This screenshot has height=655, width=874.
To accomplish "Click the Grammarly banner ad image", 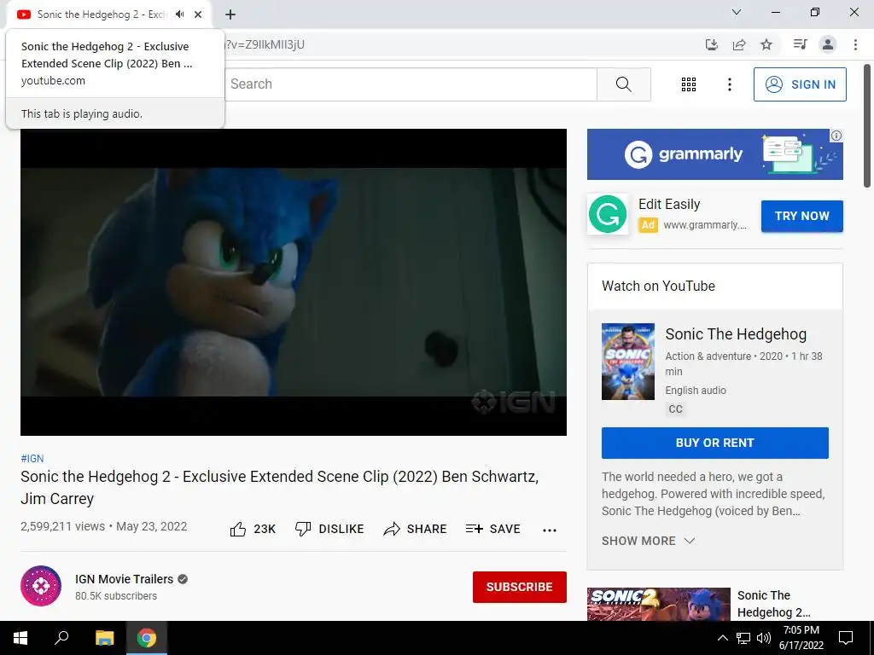I will (x=714, y=154).
